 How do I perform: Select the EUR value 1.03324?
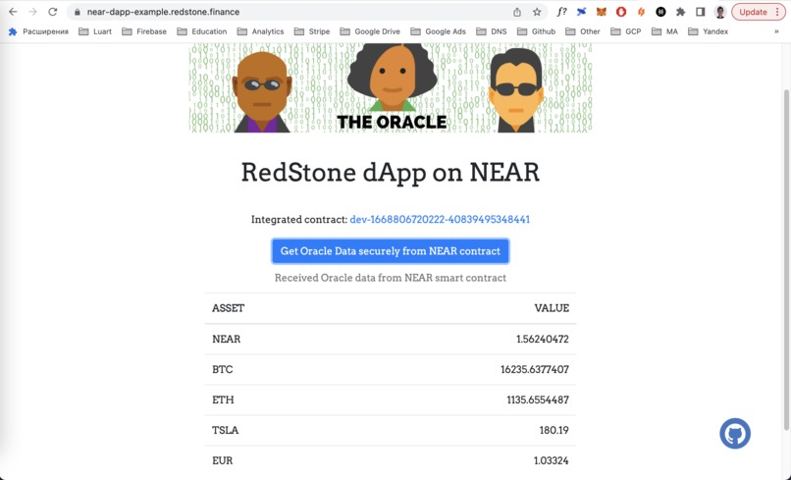[x=551, y=460]
